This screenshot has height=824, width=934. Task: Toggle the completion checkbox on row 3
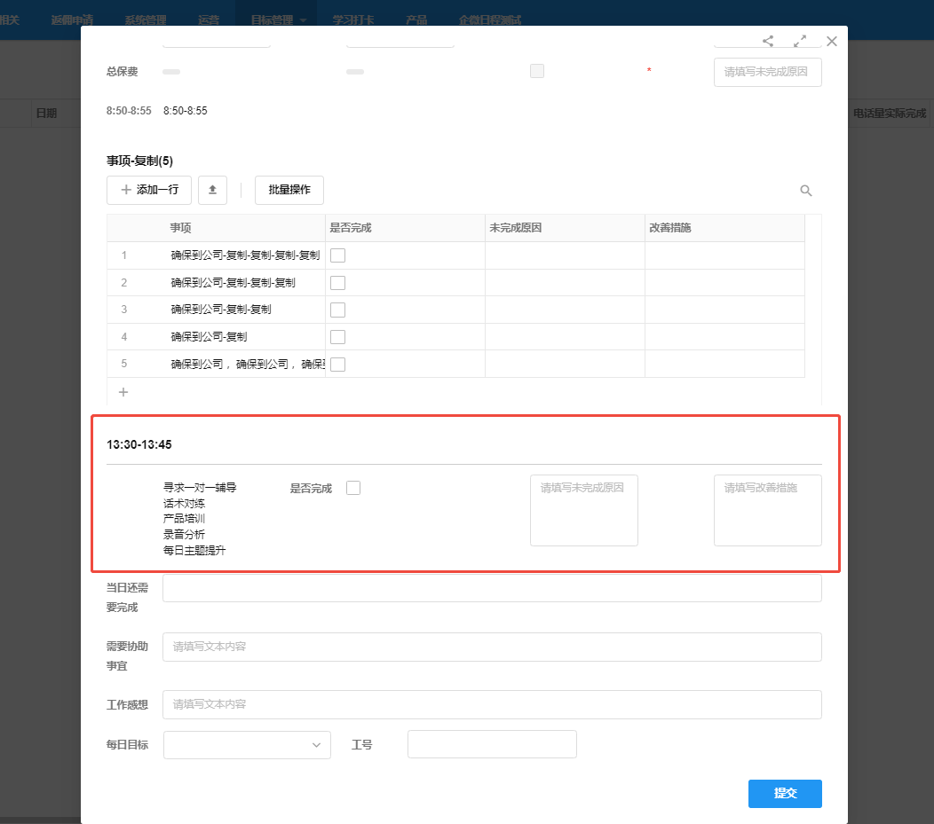point(337,309)
